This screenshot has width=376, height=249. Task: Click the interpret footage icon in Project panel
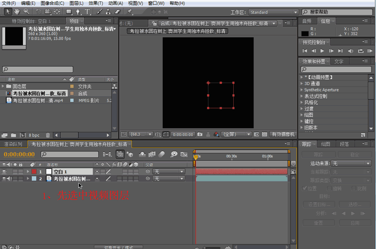[4, 135]
